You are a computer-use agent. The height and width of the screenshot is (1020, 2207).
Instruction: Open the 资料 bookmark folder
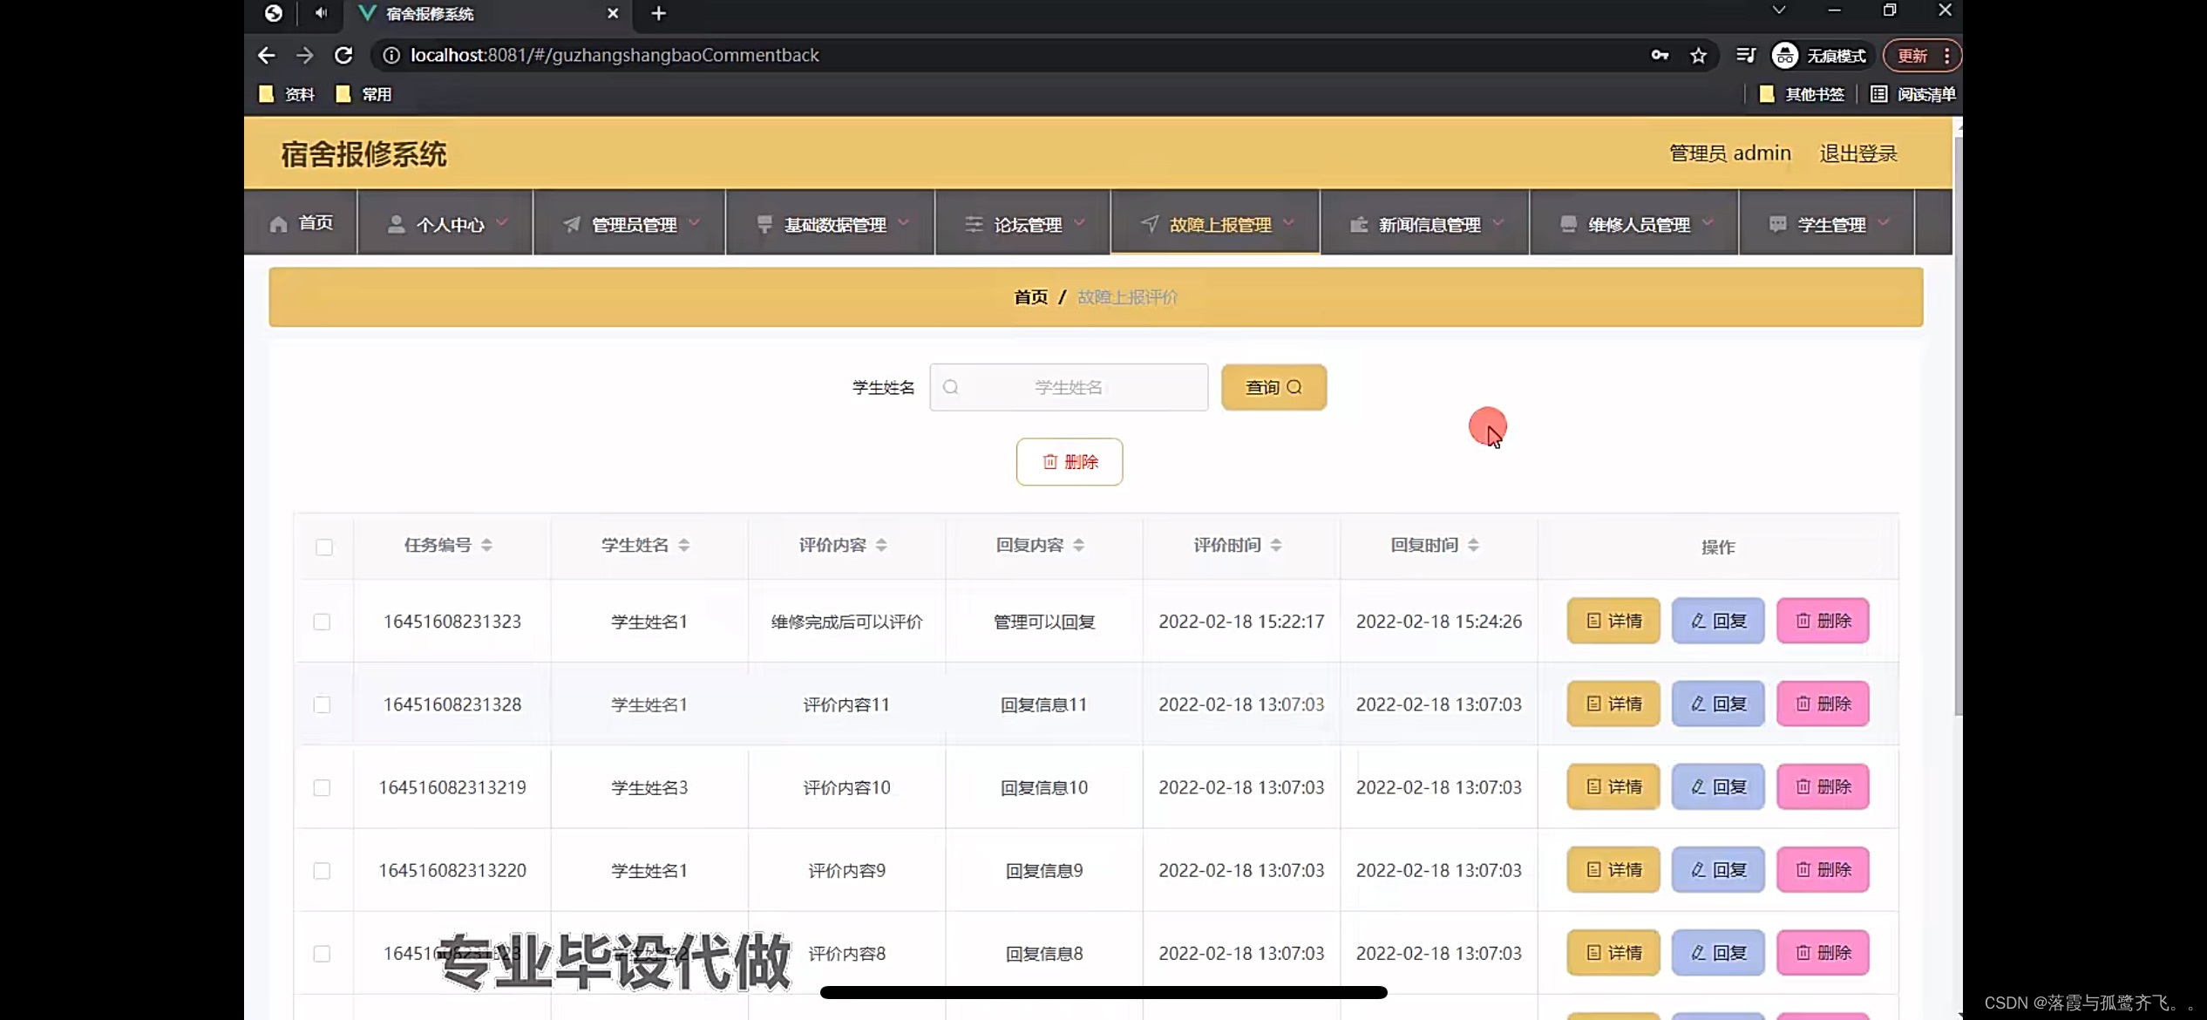287,94
